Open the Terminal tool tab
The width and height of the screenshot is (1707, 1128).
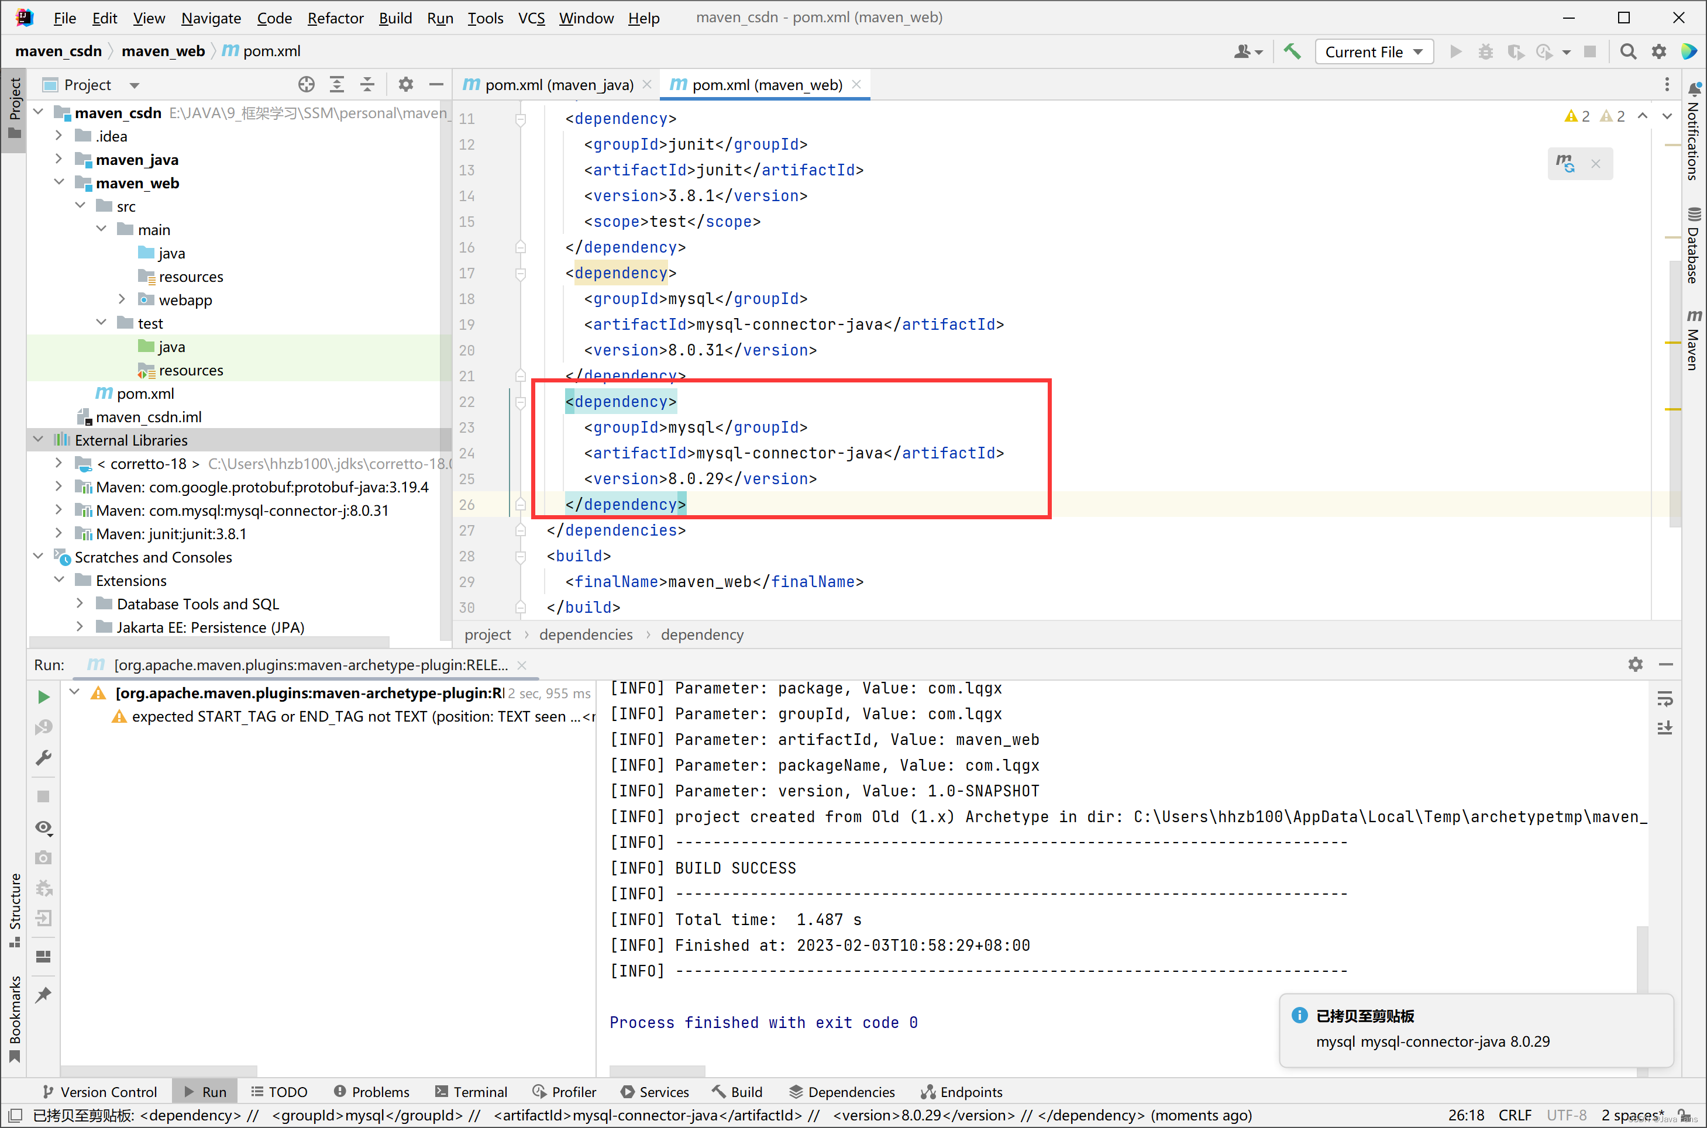point(472,1091)
